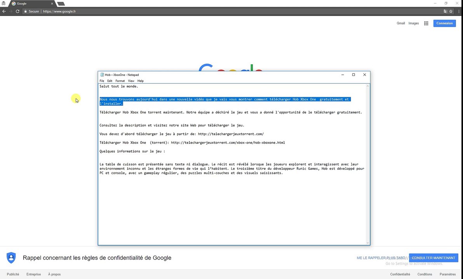
Task: Select the Google browser tab
Action: coord(32,3)
